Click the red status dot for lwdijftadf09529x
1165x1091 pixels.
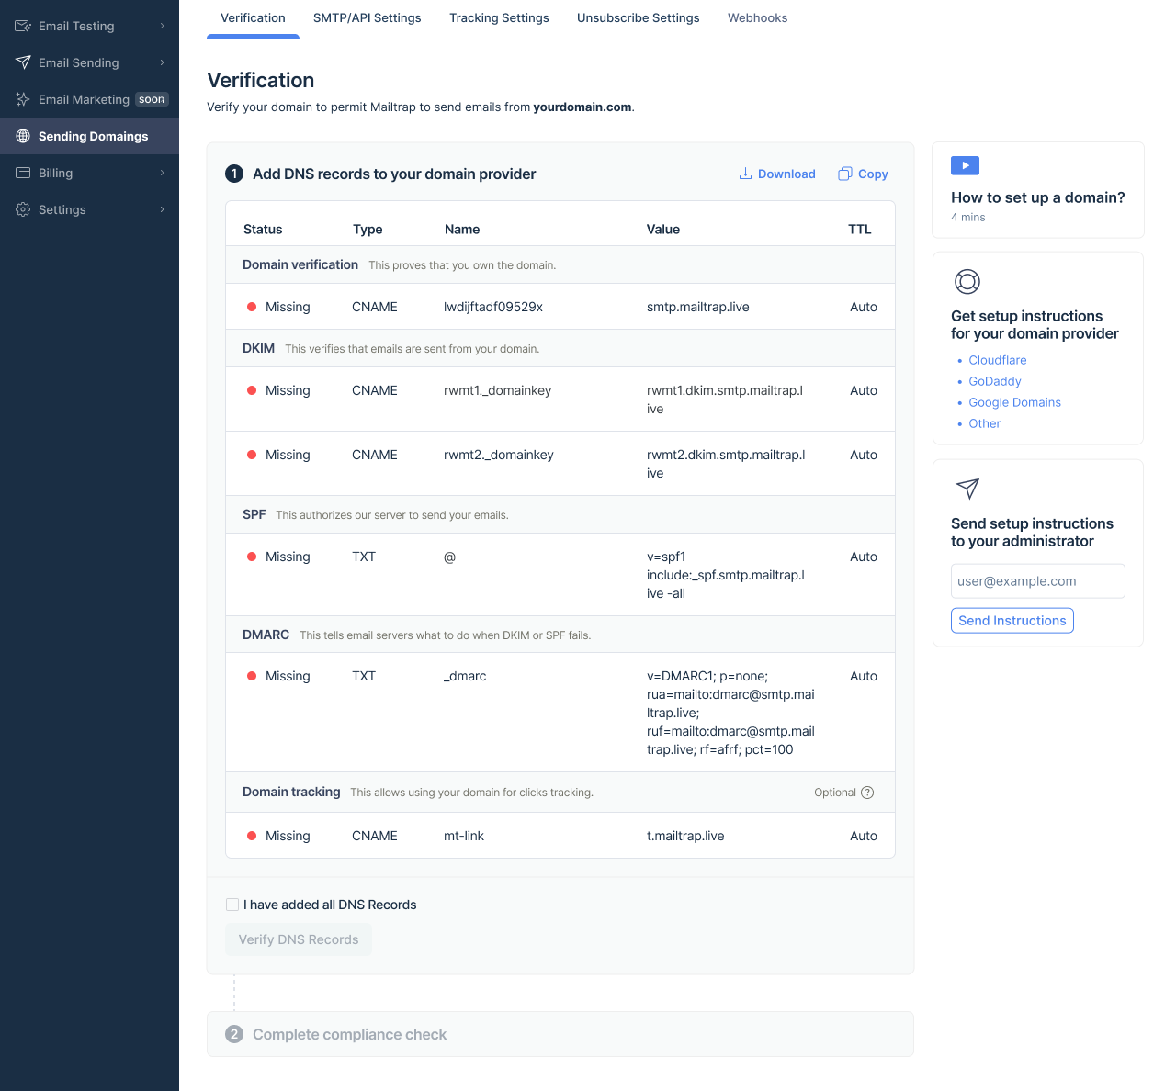pos(252,307)
